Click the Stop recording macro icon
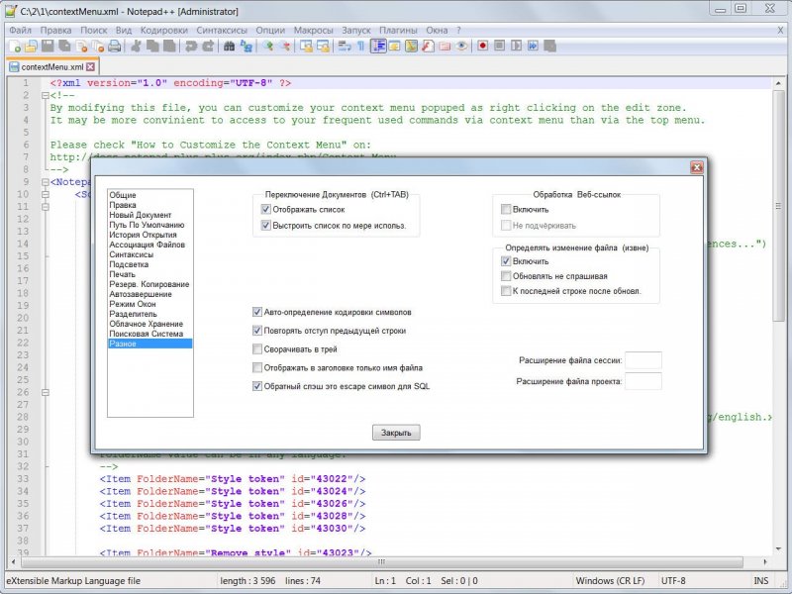The image size is (792, 594). click(500, 47)
